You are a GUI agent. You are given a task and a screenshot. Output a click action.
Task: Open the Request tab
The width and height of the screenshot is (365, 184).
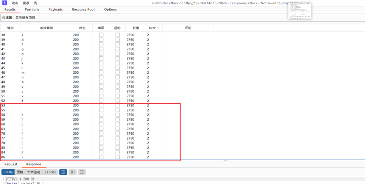[11, 164]
